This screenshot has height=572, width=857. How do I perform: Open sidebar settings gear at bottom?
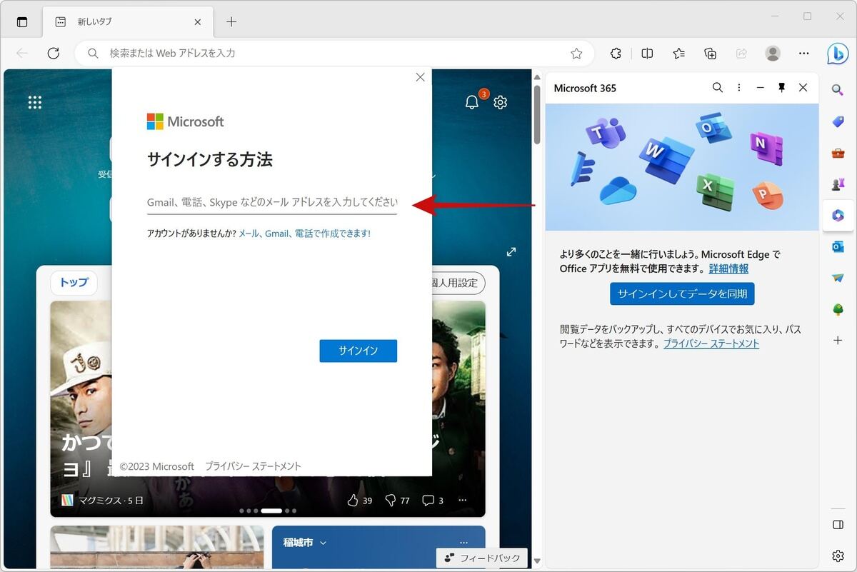coord(838,556)
